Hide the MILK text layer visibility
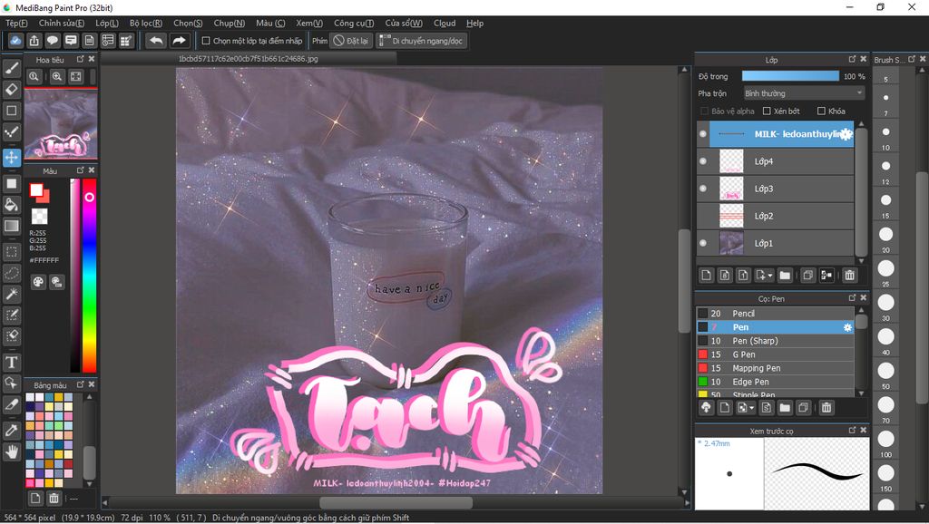 [703, 134]
